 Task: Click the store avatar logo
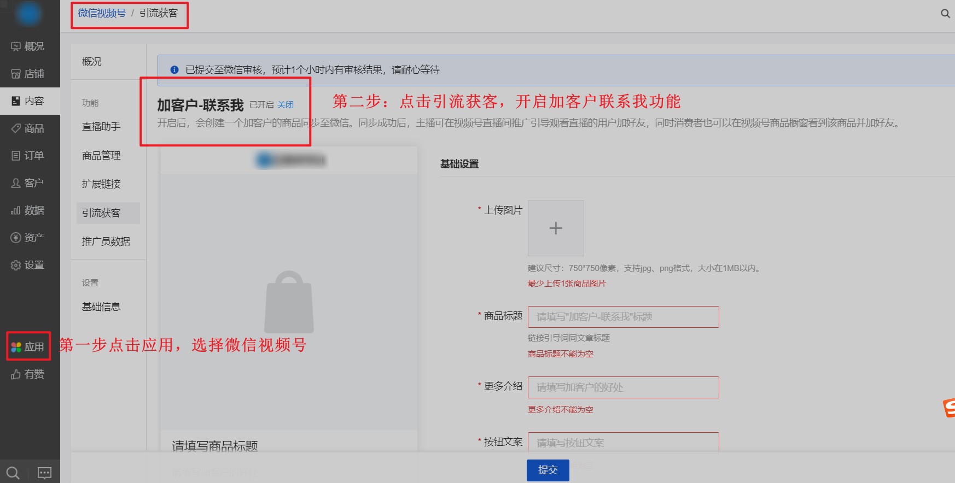point(28,14)
